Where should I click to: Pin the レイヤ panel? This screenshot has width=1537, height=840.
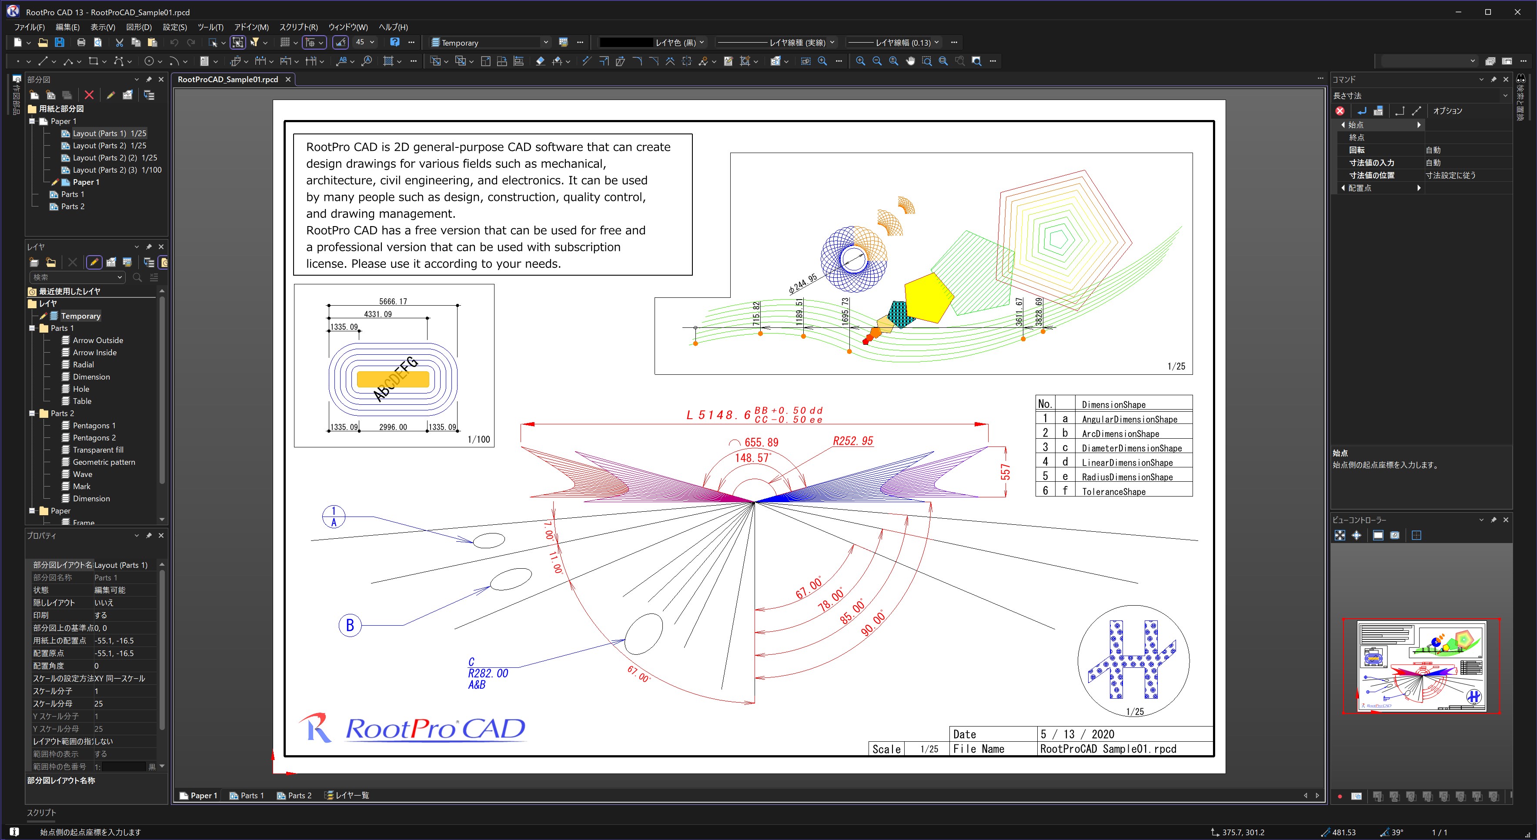click(x=149, y=247)
